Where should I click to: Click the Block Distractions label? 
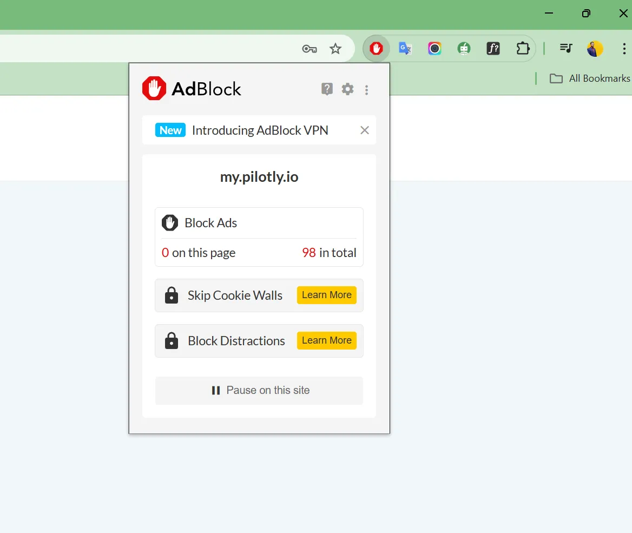[236, 341]
